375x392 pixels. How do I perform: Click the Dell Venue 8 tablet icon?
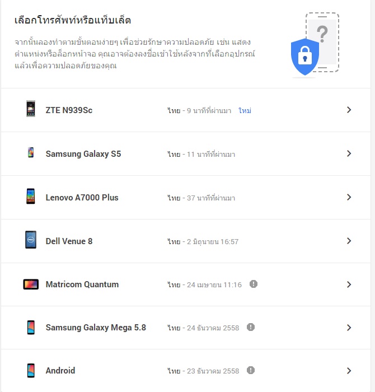pos(31,240)
